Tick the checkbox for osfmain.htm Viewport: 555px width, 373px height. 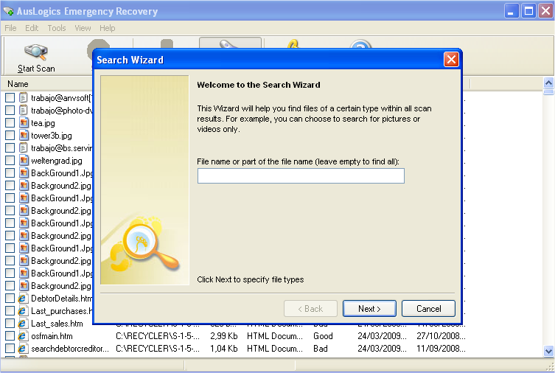[10, 336]
